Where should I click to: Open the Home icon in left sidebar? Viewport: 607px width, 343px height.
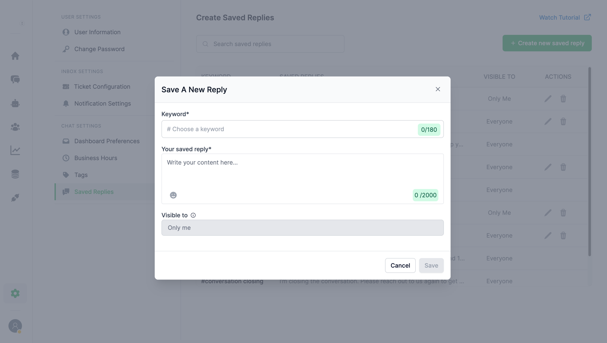pos(15,56)
